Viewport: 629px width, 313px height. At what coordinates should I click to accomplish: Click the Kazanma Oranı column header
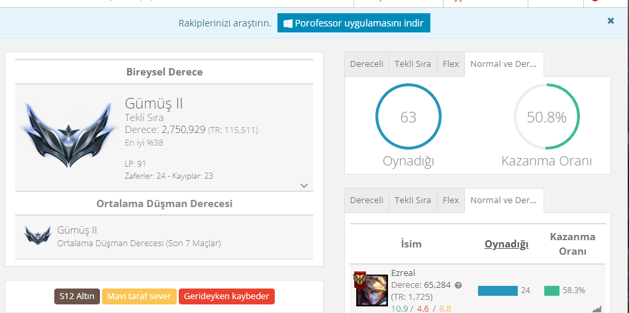(x=573, y=244)
